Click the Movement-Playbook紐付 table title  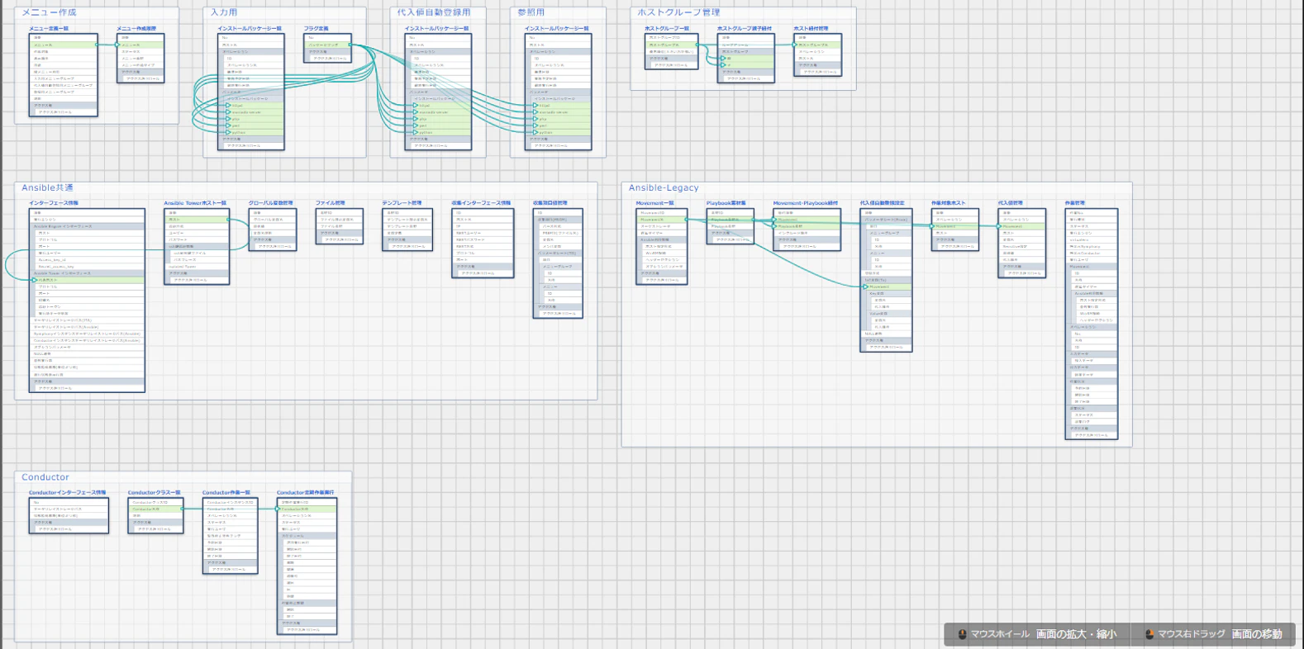[x=806, y=203]
